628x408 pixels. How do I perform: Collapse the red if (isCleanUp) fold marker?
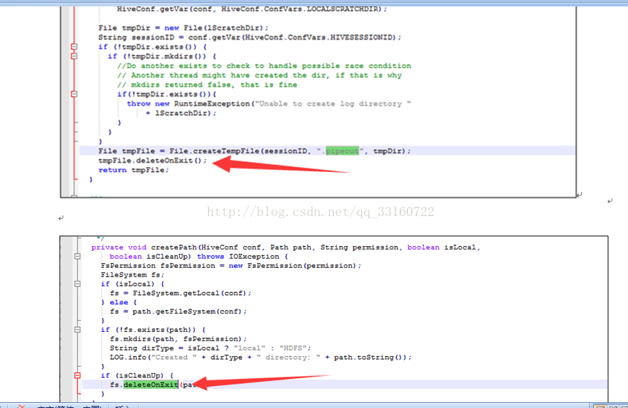[x=78, y=375]
